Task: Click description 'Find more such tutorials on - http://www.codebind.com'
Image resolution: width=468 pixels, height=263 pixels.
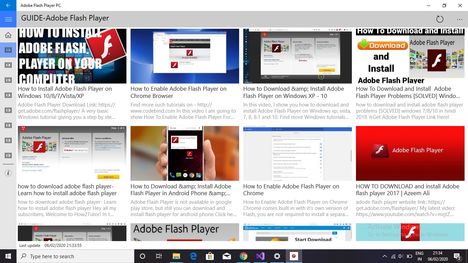Action: coord(183,111)
